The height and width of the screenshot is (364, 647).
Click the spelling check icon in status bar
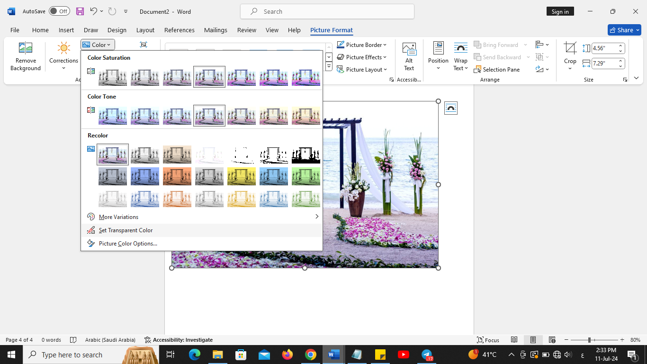click(73, 340)
